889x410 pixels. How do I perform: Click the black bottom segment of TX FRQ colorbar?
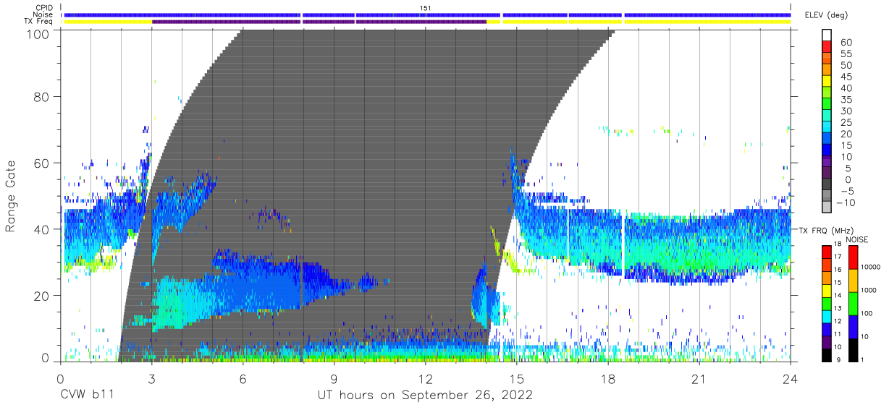[x=827, y=354]
